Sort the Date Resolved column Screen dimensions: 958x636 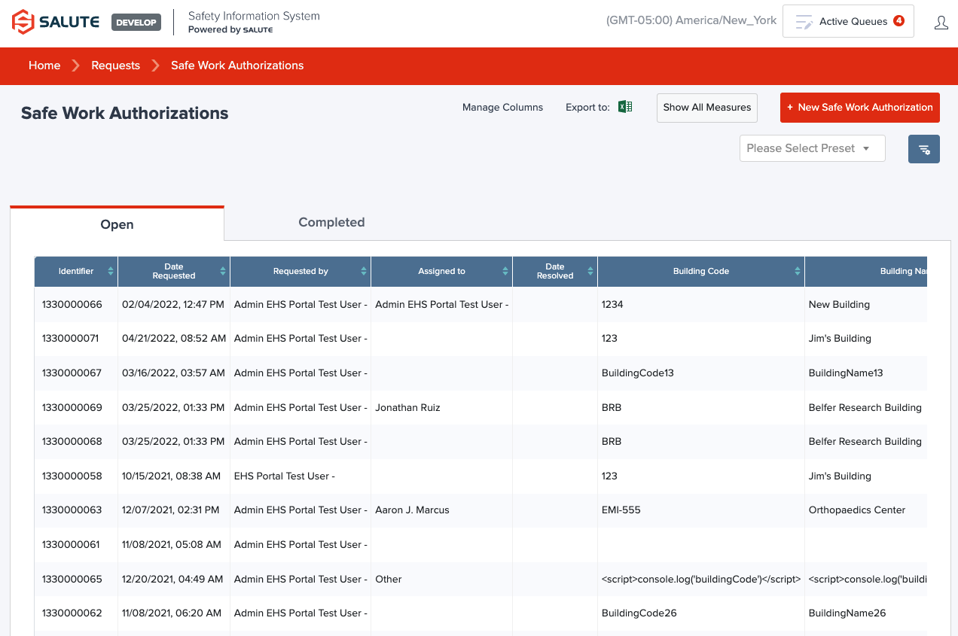590,271
